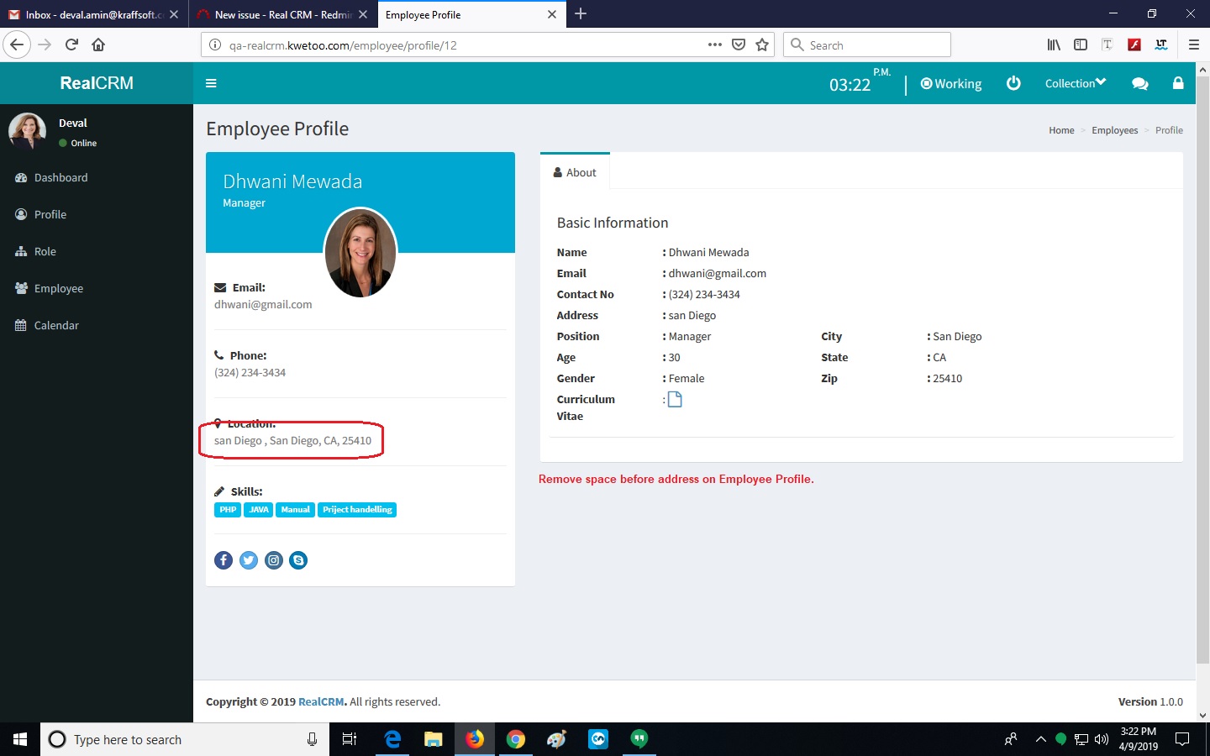This screenshot has width=1210, height=756.
Task: Click the Firefox Search input field
Action: 874,45
